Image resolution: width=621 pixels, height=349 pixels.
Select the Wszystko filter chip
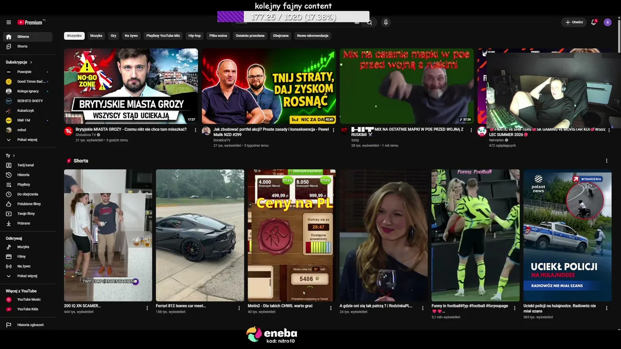tap(74, 36)
